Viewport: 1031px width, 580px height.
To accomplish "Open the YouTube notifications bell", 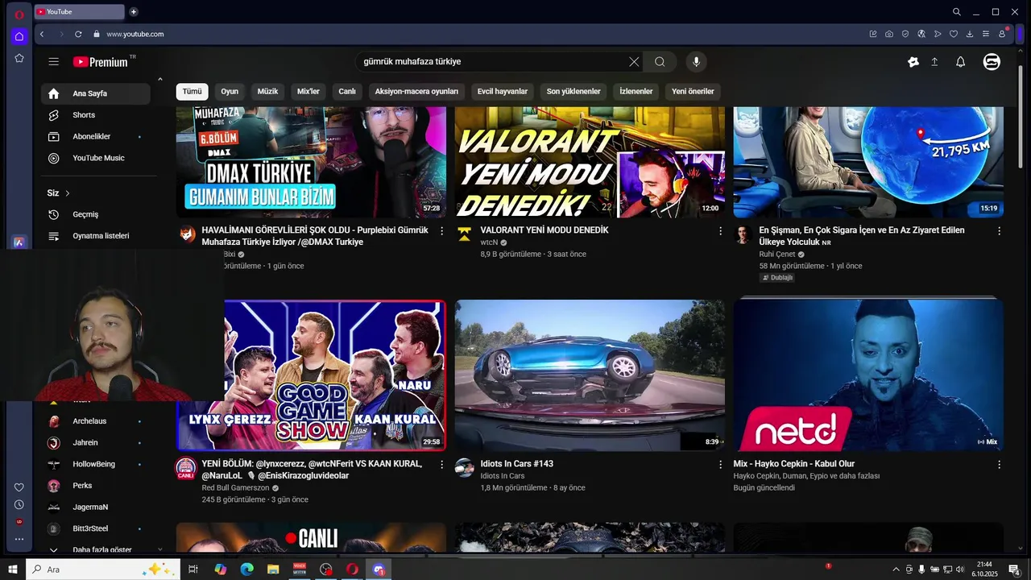I will (x=960, y=62).
